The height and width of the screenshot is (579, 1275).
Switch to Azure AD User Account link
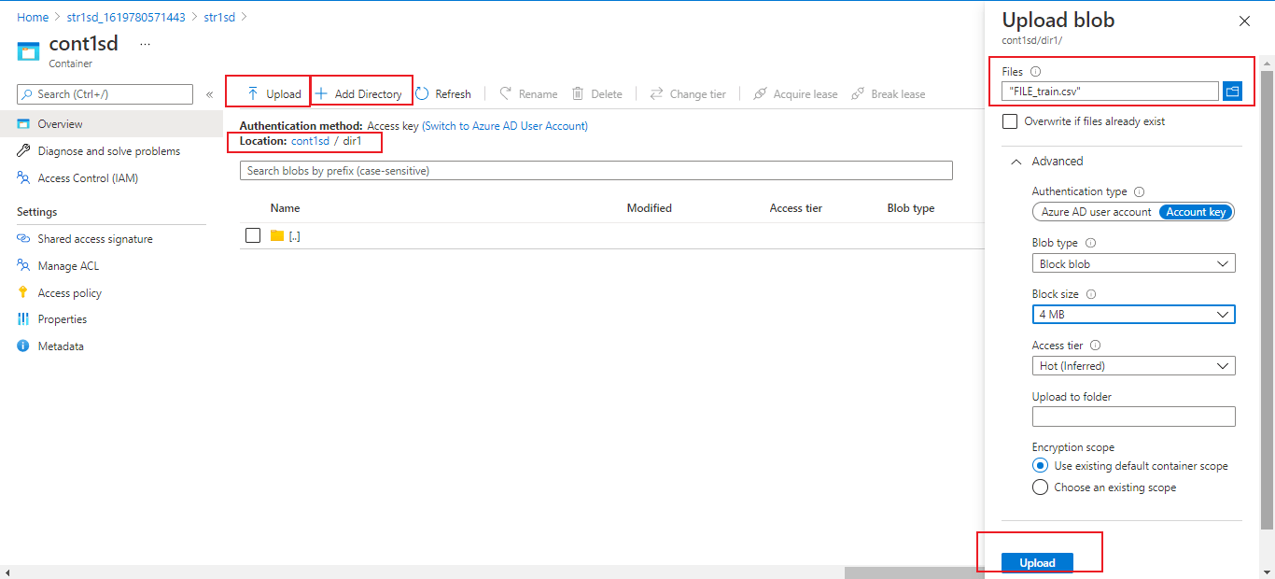click(x=505, y=125)
